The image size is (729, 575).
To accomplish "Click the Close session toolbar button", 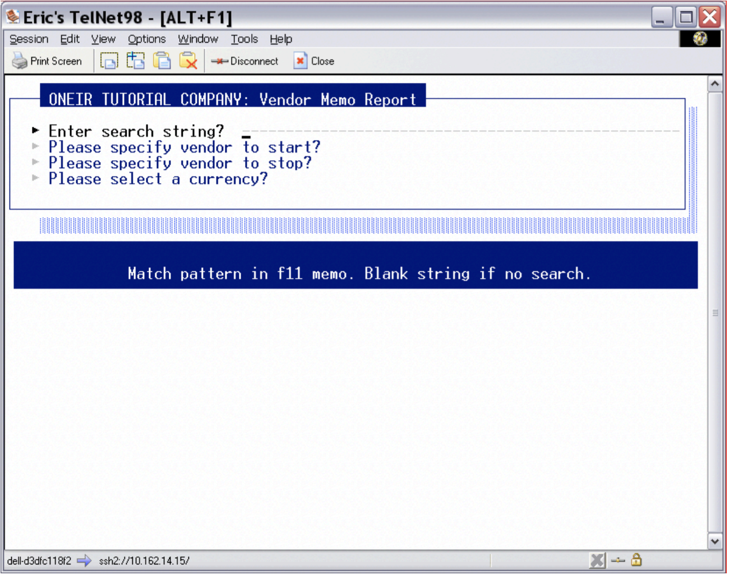I will pyautogui.click(x=314, y=61).
